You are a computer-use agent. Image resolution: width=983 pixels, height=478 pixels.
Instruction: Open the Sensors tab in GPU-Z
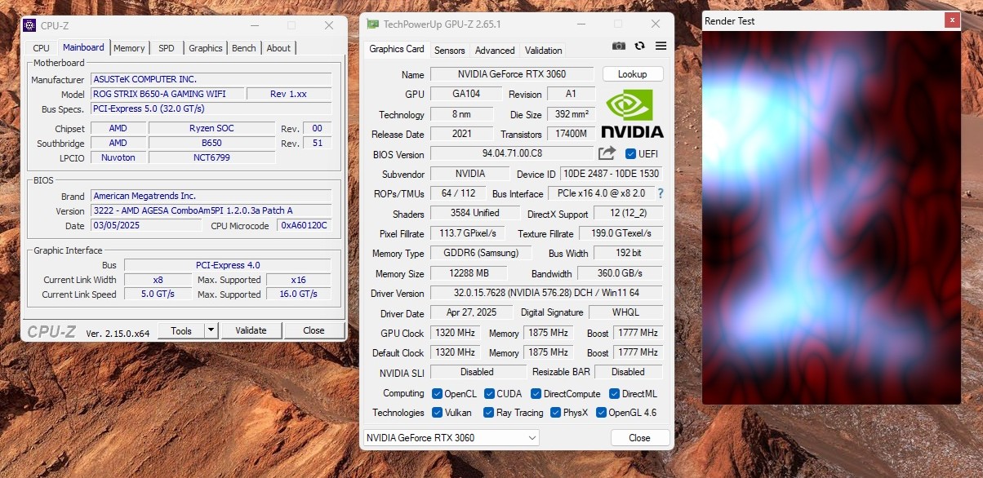click(x=450, y=50)
